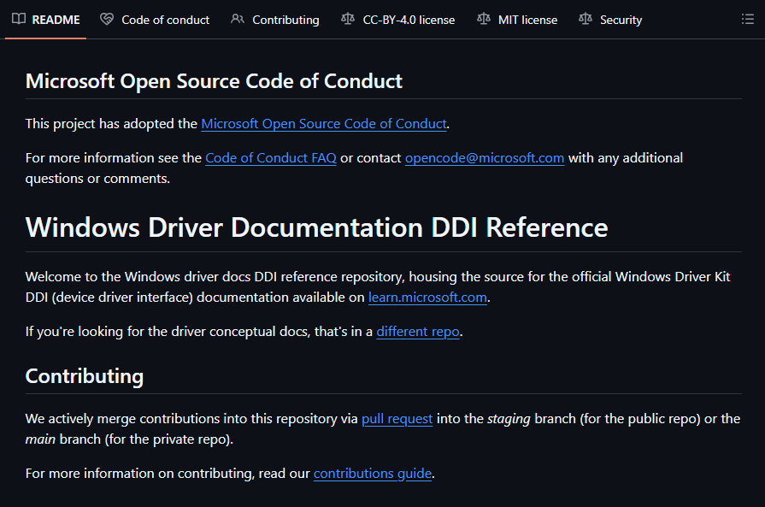
Task: Switch to the Code of conduct tab
Action: [155, 20]
